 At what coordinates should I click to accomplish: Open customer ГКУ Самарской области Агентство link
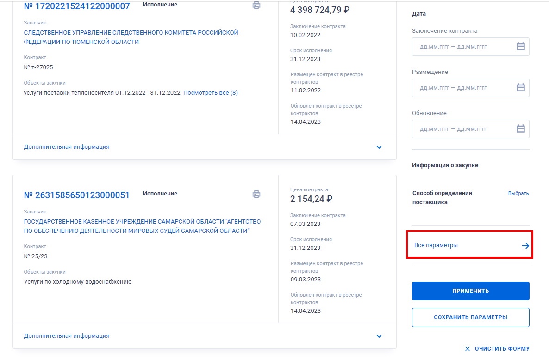[142, 226]
